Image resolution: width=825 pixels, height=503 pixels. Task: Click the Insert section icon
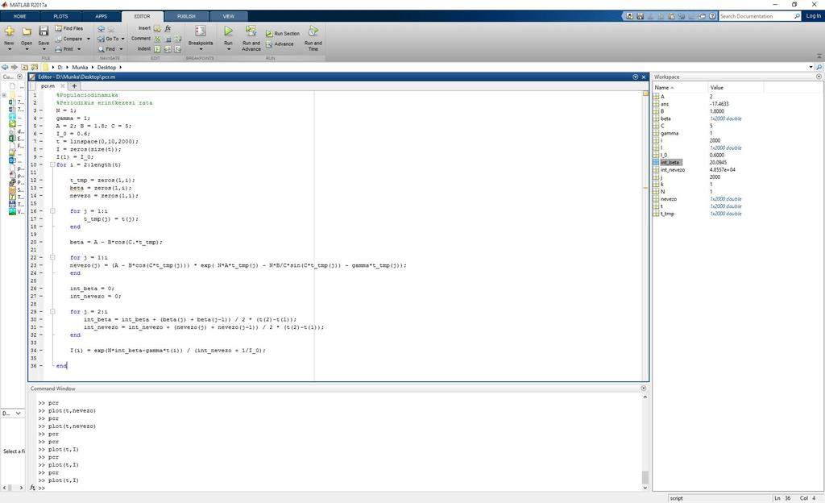pyautogui.click(x=157, y=28)
